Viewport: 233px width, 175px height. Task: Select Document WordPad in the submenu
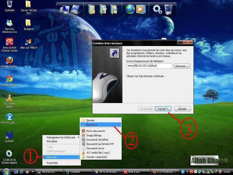[101, 140]
